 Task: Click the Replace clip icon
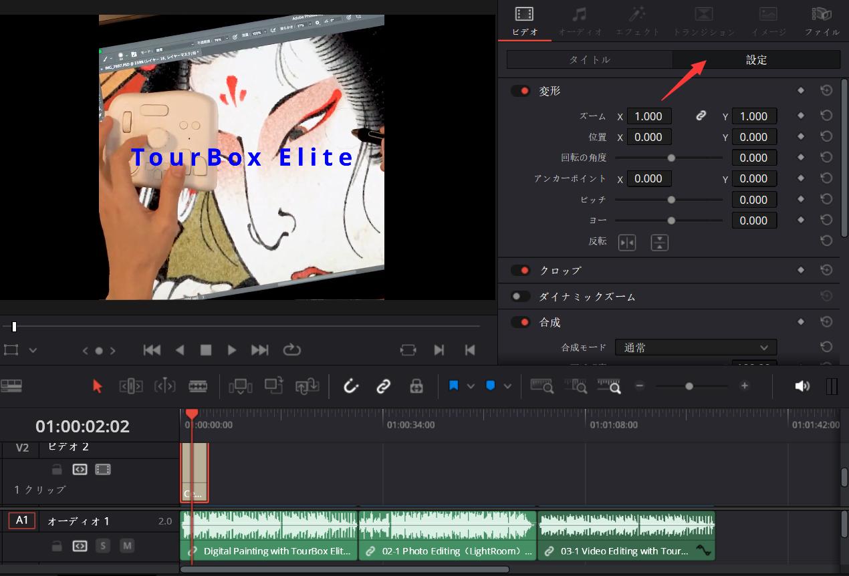[308, 386]
